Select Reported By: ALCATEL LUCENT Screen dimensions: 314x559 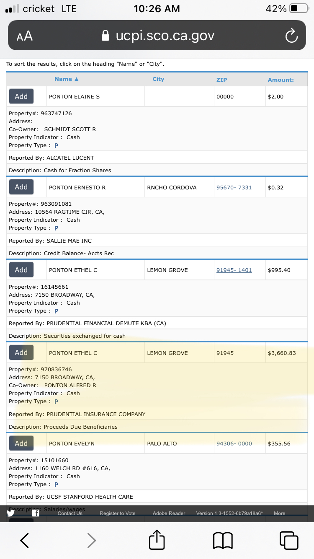click(51, 158)
